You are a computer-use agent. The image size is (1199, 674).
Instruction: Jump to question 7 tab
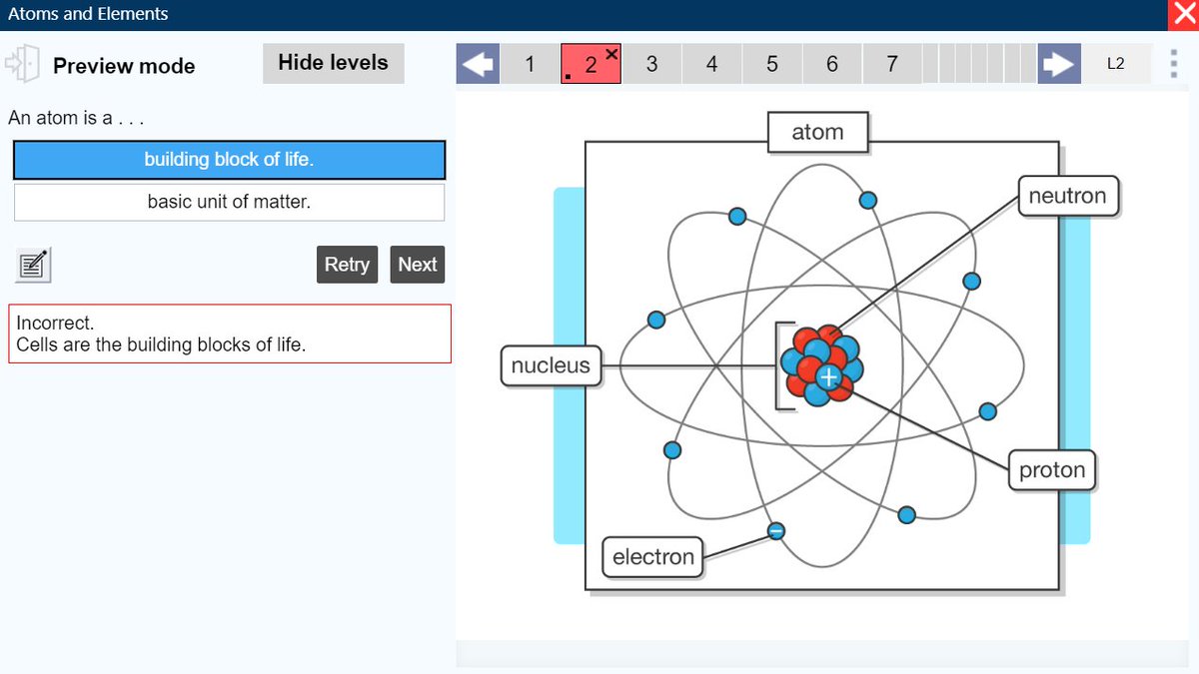click(x=891, y=63)
